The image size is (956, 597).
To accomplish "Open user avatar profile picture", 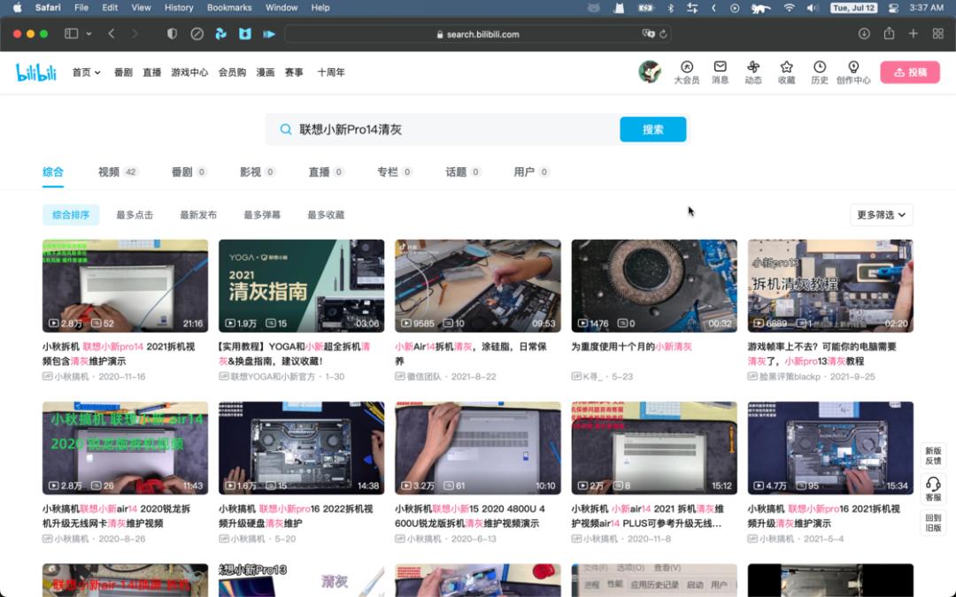I will (x=650, y=73).
